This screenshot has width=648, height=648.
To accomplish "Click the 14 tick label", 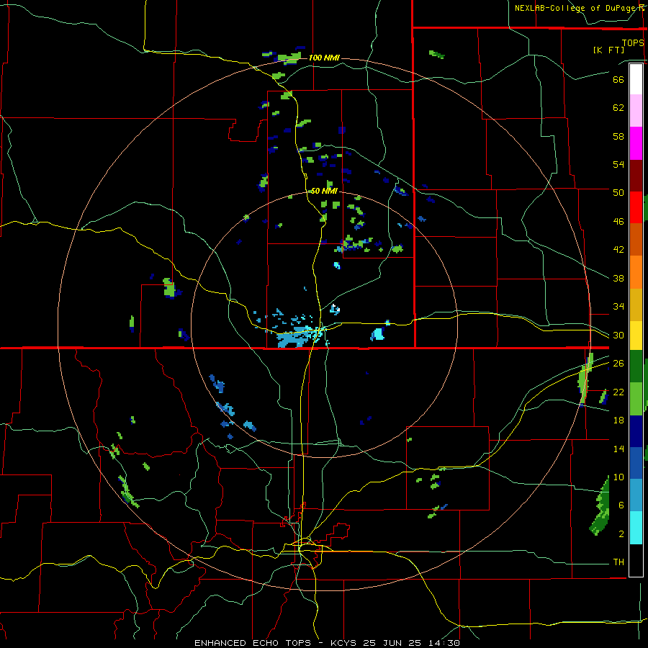I will point(618,449).
